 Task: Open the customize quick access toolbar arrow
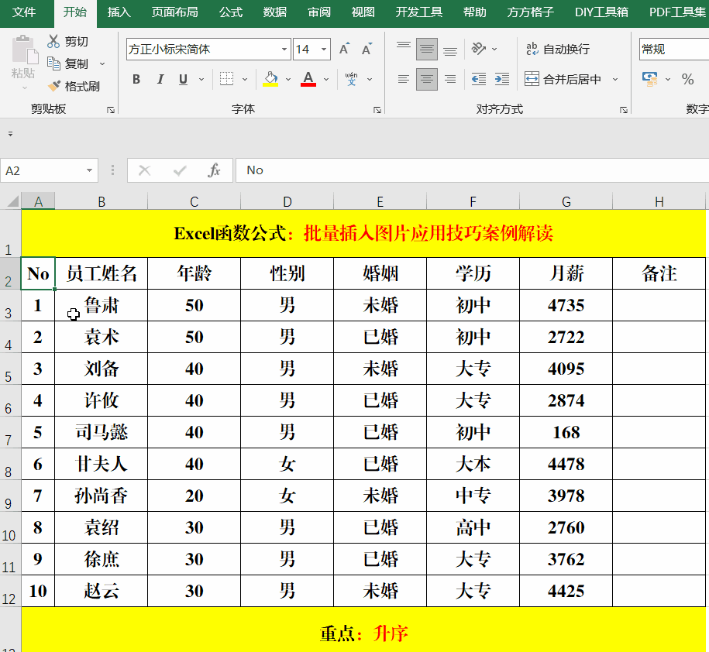point(10,134)
